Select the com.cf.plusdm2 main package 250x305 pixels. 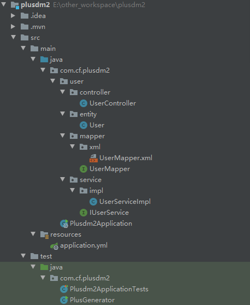[x=85, y=71]
